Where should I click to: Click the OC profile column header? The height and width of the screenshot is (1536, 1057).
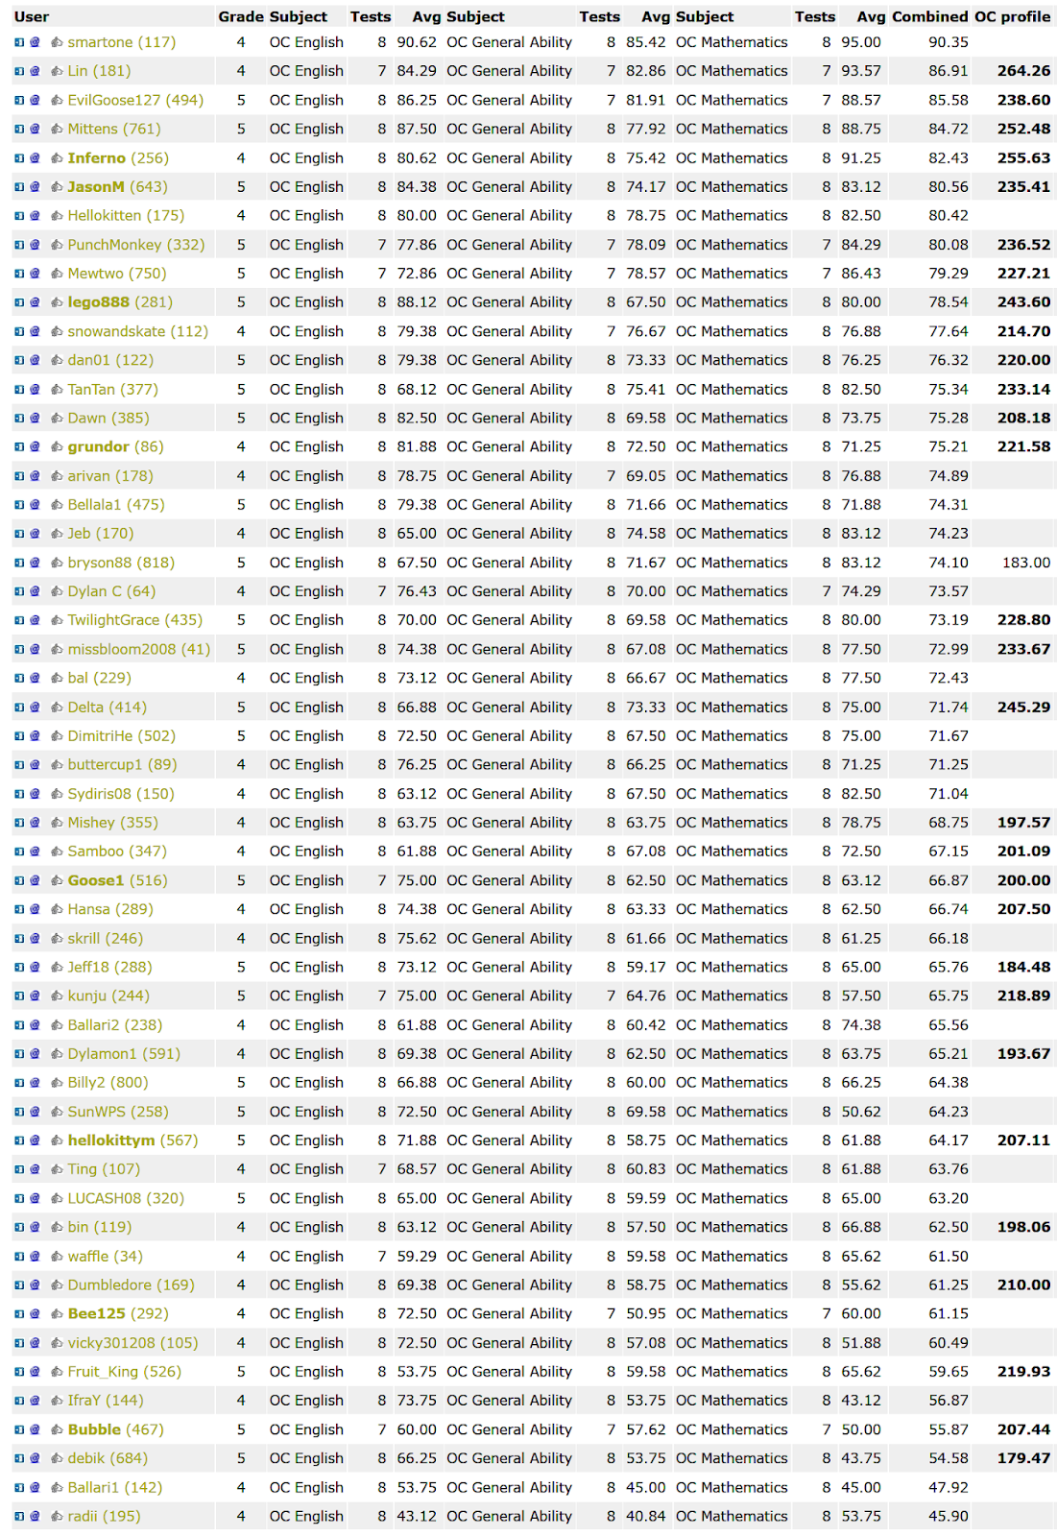tap(1013, 16)
